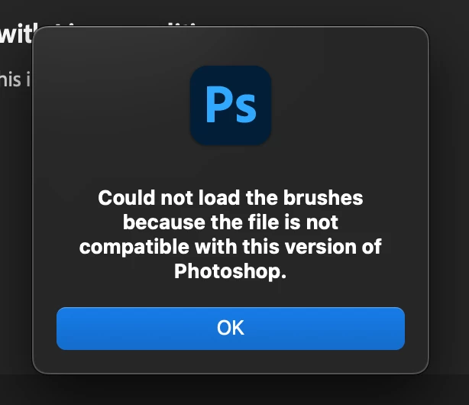Click the word 'Could' starting the message
This screenshot has width=469, height=405.
pyautogui.click(x=127, y=198)
